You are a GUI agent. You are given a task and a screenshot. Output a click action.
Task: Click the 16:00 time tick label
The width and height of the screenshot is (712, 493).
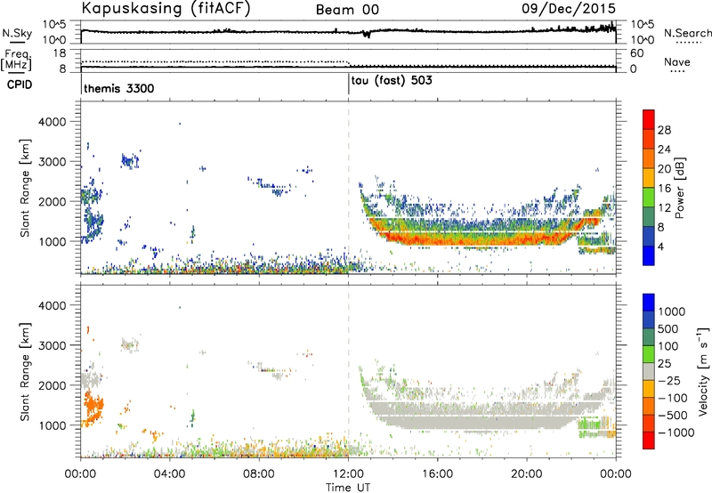437,474
